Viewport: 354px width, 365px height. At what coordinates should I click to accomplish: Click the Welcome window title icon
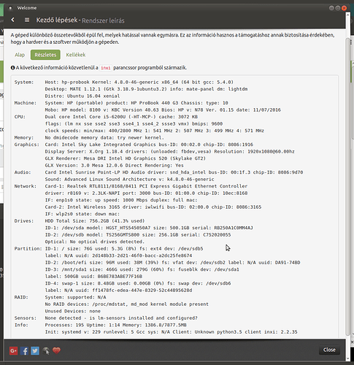10,8
